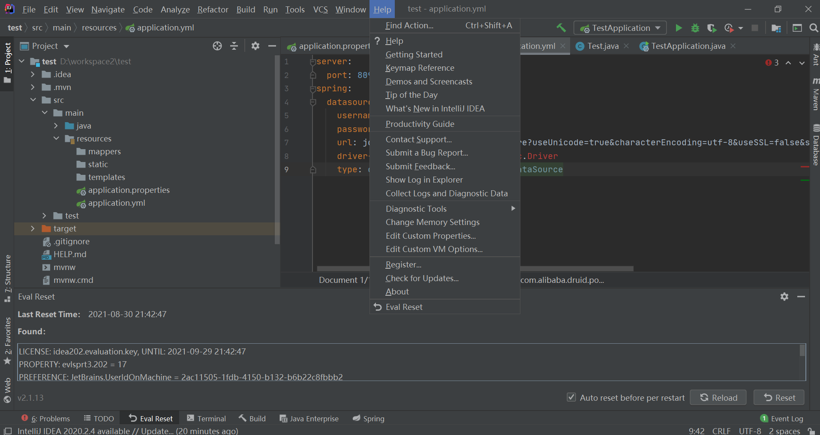Click the Locate/Select Opened File target icon
The width and height of the screenshot is (820, 435).
pyautogui.click(x=217, y=46)
